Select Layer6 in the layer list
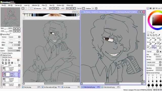This screenshot has height=91, width=162. pos(10,80)
